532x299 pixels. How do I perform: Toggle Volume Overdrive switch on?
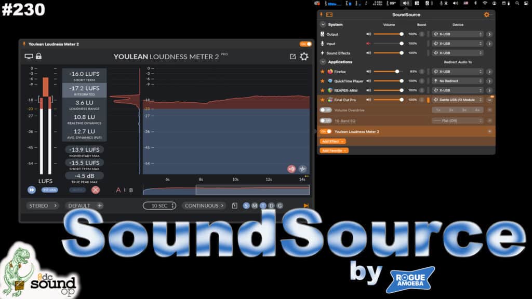[325, 110]
